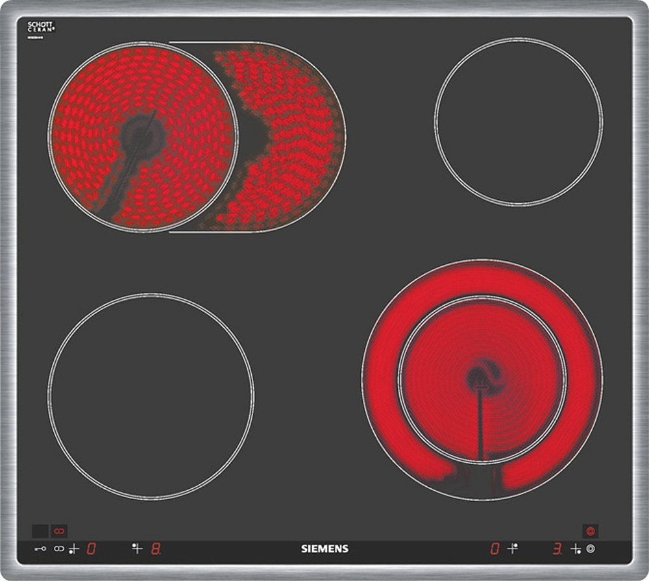Tap the white dual-ring zone icon
Viewport: 649px width, 581px height.
pos(590,549)
